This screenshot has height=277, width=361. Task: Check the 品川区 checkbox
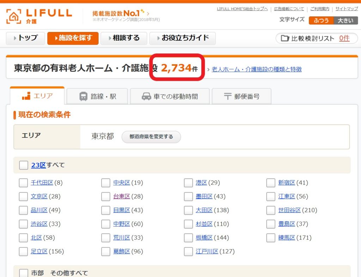coord(23,211)
